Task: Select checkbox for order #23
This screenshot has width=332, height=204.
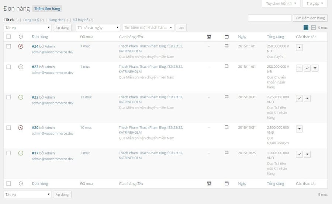Action: coord(8,67)
